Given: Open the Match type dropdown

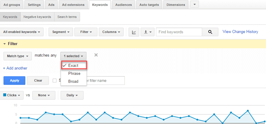Looking at the screenshot, I should [x=18, y=56].
